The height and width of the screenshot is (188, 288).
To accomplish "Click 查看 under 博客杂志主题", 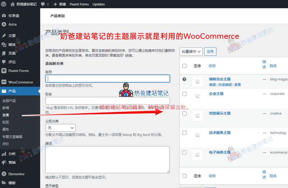I will (x=238, y=85).
